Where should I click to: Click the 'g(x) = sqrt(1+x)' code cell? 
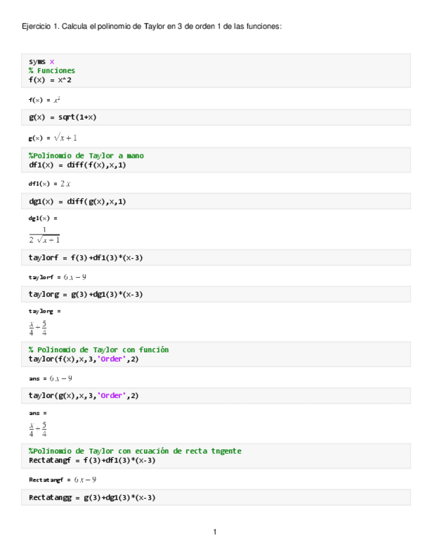point(63,117)
